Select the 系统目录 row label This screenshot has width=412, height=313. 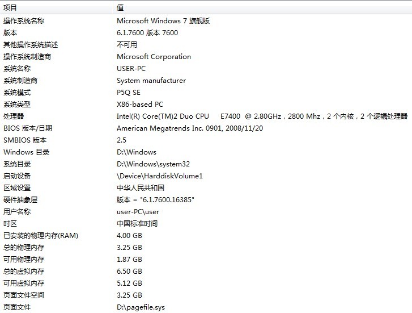pos(17,164)
